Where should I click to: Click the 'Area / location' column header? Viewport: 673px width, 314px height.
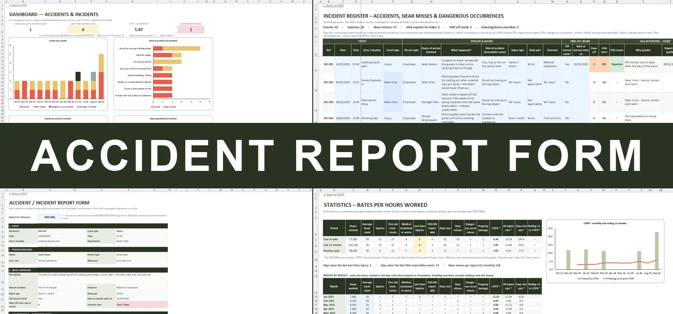(372, 50)
